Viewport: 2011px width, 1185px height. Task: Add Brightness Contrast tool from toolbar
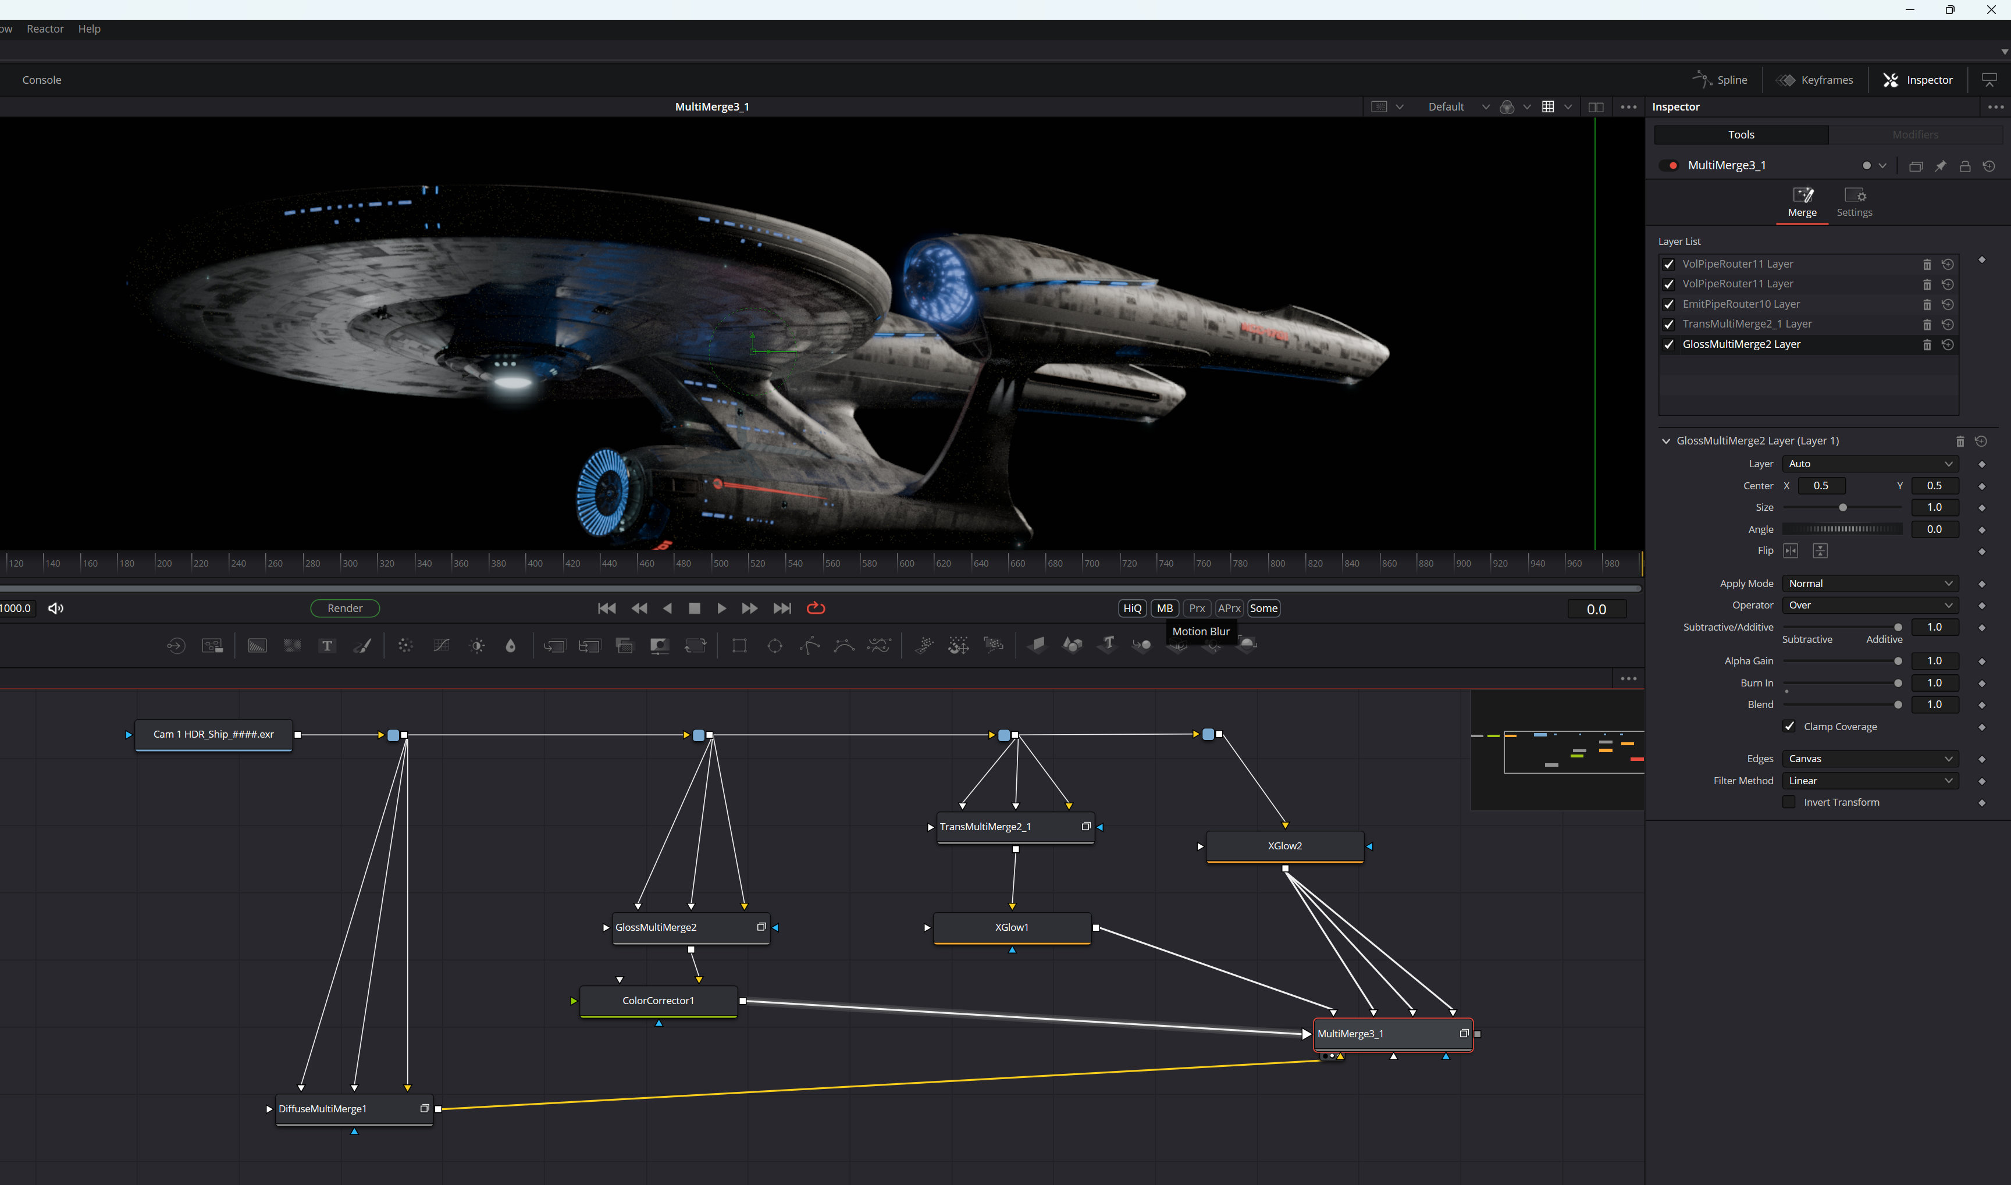point(478,646)
